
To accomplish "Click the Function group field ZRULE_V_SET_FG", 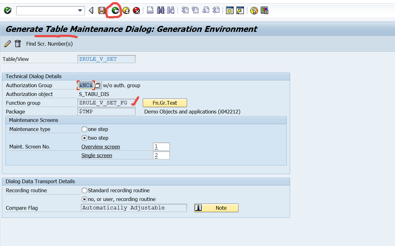I will pos(106,103).
